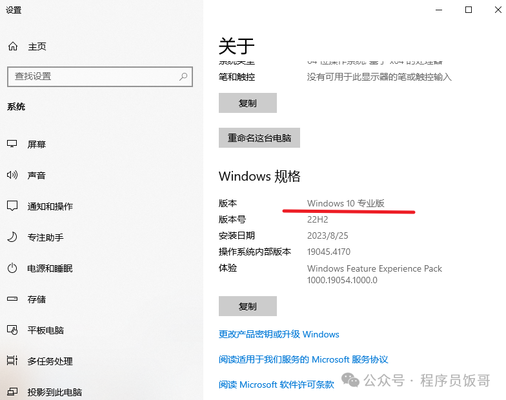Viewport: 506px width, 400px height.
Task: Open 主页 settings home
Action: pyautogui.click(x=37, y=46)
